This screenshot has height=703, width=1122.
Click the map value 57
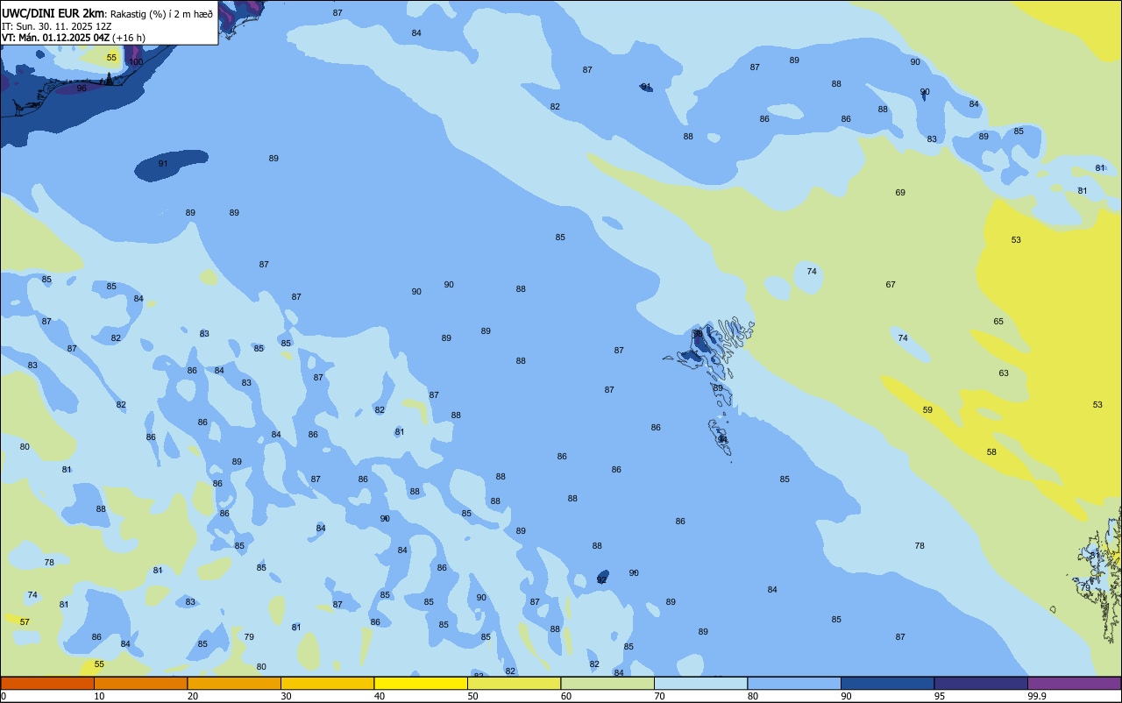click(x=25, y=621)
